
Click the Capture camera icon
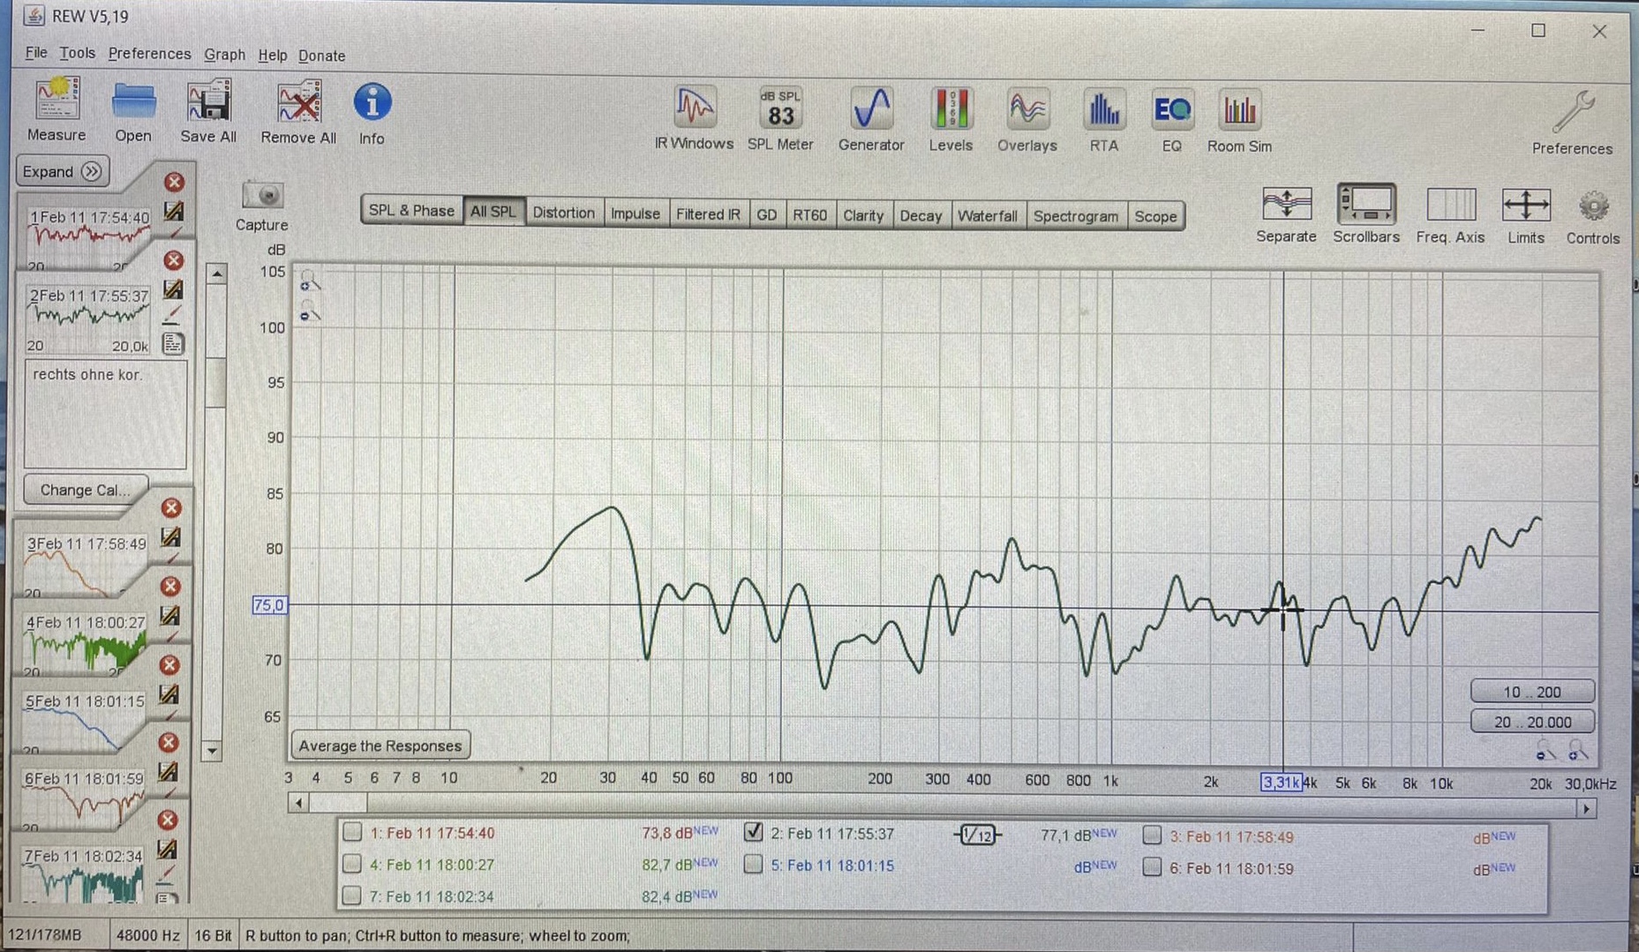(262, 196)
